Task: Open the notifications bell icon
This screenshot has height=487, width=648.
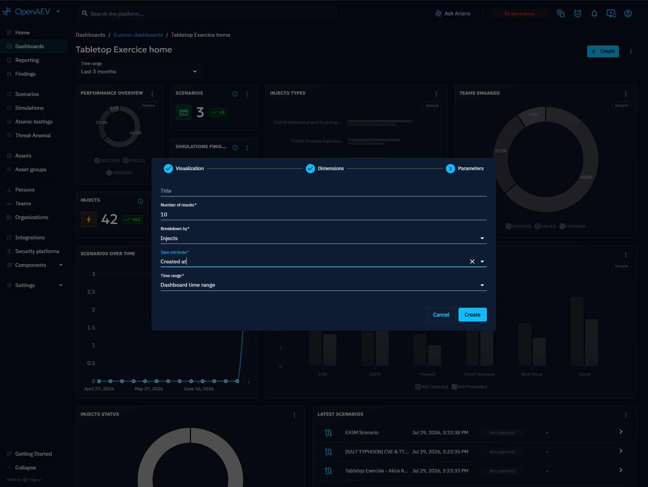Action: click(594, 14)
